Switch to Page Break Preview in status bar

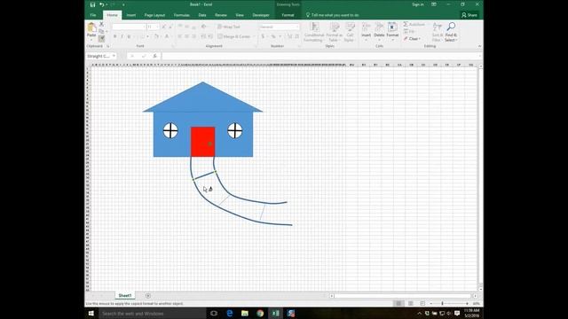[422, 303]
